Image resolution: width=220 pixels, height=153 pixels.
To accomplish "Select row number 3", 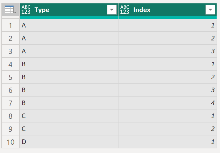I will click(x=10, y=51).
